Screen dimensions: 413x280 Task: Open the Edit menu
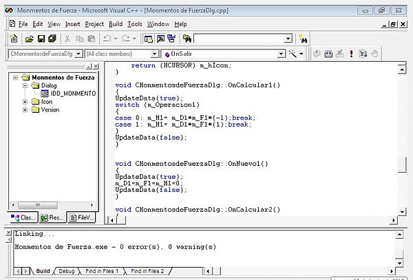point(38,24)
